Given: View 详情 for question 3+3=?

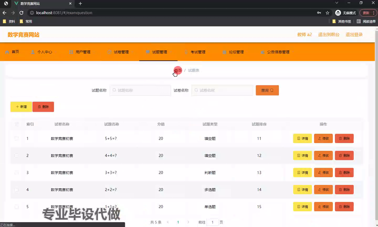Looking at the screenshot, I should click(x=302, y=172).
